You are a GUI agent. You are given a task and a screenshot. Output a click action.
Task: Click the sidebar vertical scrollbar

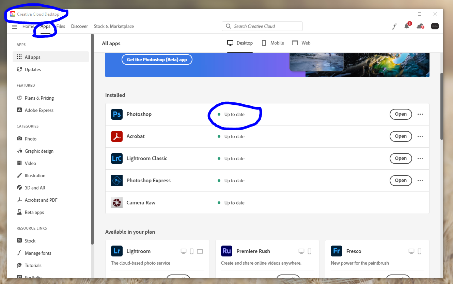point(92,139)
